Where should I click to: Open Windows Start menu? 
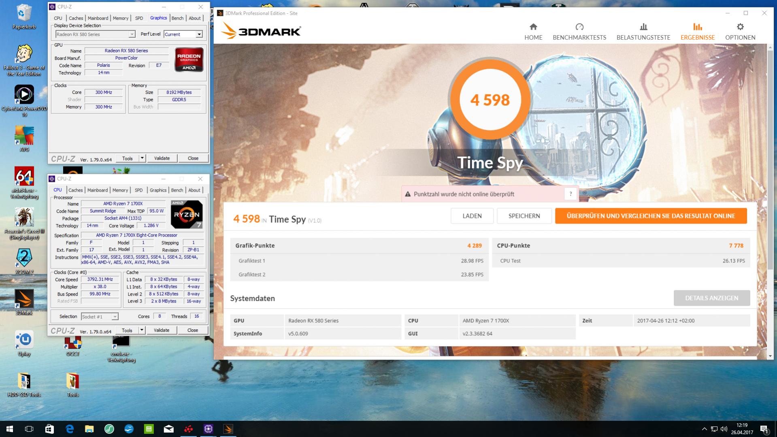10,429
